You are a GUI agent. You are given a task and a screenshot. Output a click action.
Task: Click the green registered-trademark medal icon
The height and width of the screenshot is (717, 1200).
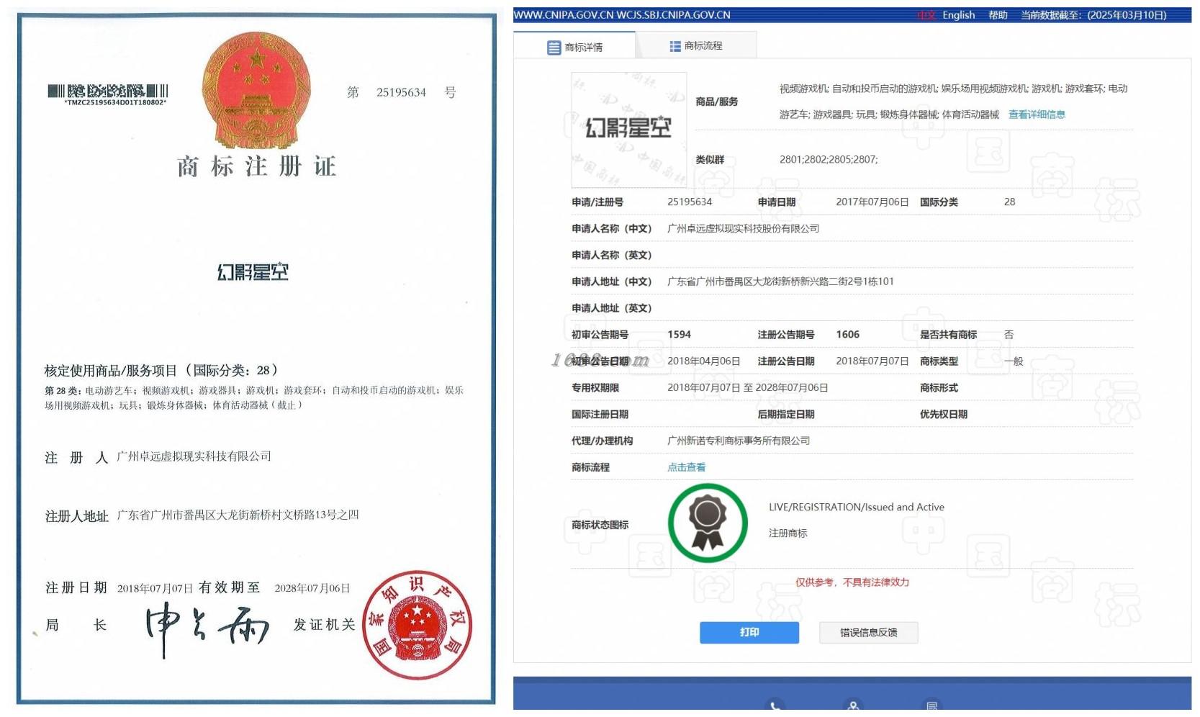[x=708, y=523]
